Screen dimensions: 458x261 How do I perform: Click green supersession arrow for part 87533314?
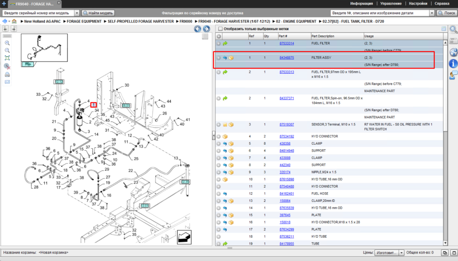coord(225,43)
